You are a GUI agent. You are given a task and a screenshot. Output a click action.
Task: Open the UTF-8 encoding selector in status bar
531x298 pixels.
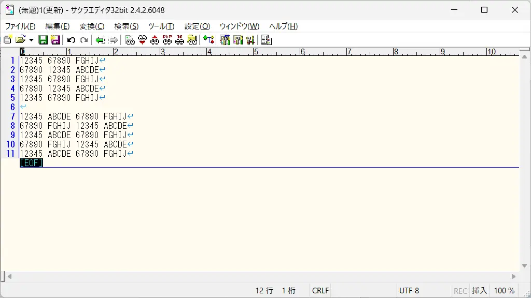coord(409,291)
